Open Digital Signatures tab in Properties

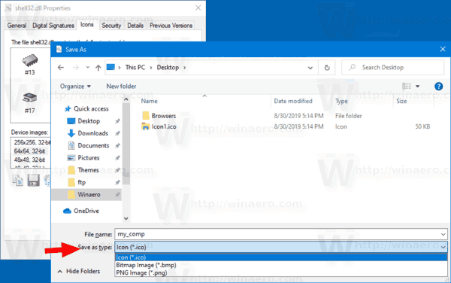tap(53, 26)
